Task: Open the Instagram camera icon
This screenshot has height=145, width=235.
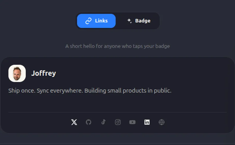Action: pyautogui.click(x=118, y=122)
